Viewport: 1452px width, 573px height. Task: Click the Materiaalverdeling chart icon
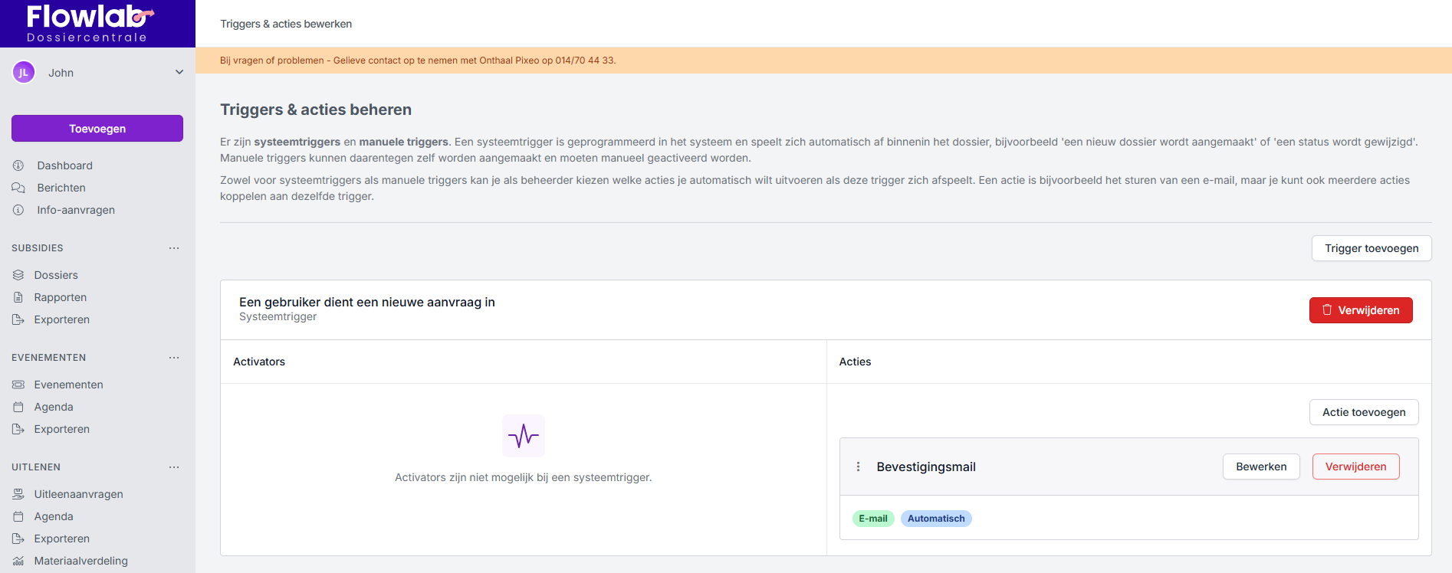(x=18, y=561)
